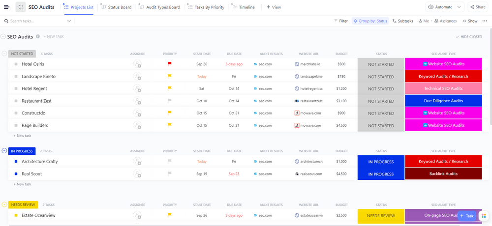Screen dimensions: 492x226
Task: Toggle status checkbox for Hotel Regent
Action: click(x=16, y=88)
